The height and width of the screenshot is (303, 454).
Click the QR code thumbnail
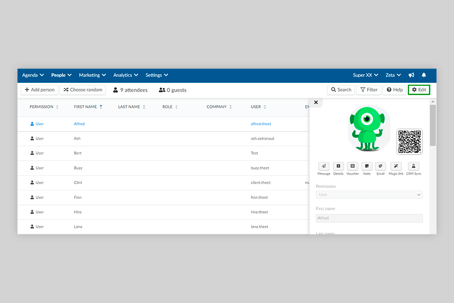(410, 142)
